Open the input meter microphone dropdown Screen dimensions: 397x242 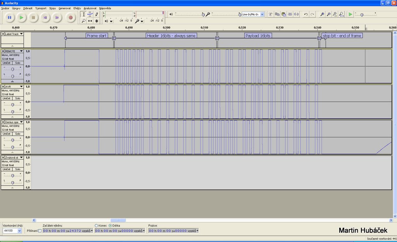pyautogui.click(x=142, y=21)
